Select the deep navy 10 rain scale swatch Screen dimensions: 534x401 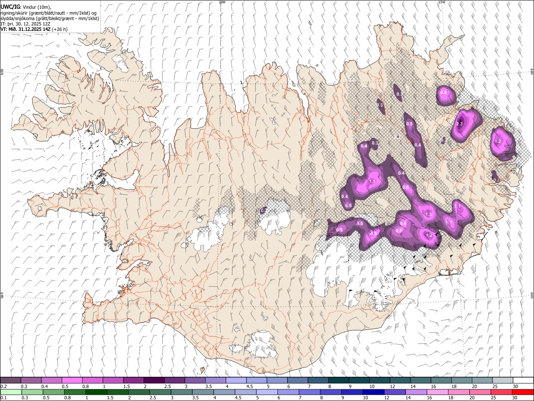[373, 392]
